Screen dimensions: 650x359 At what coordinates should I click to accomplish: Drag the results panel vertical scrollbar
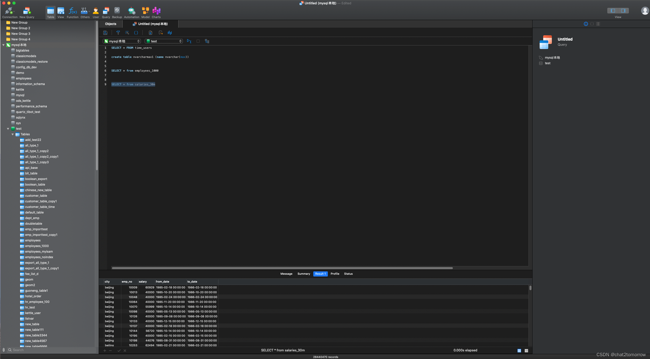click(x=529, y=287)
